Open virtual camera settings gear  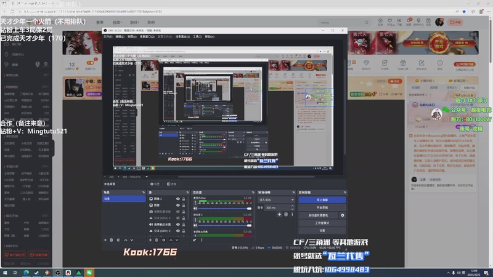click(x=343, y=215)
